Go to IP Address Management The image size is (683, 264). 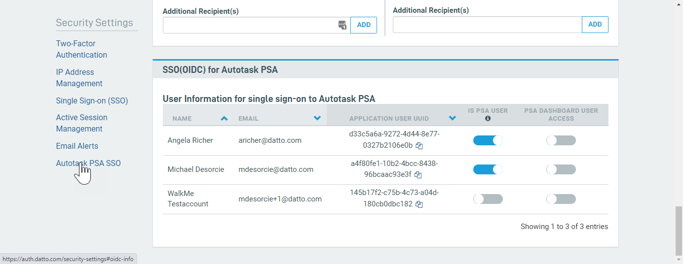click(x=79, y=78)
